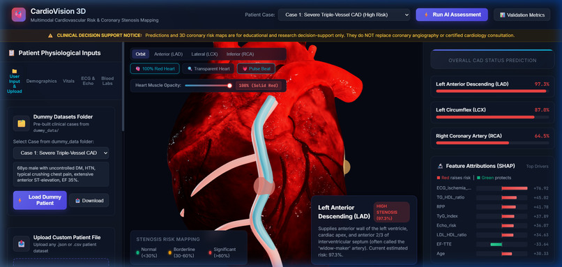Click the OVERALL CAD STATUS PREDICTION header
Screen dimensions: 562x267
tap(492, 60)
